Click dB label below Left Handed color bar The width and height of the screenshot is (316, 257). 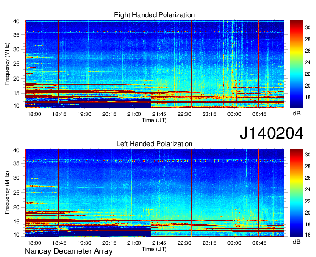296,242
